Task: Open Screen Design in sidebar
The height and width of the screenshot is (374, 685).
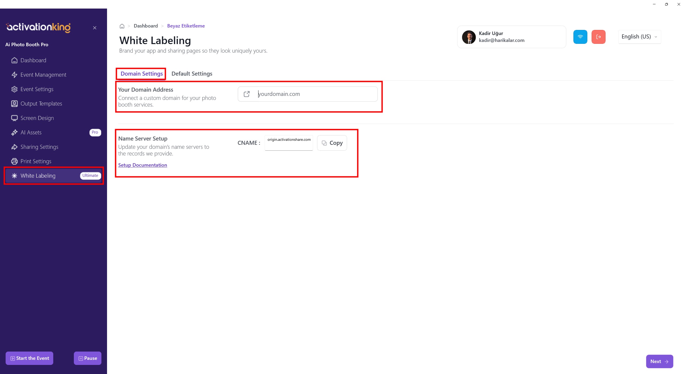Action: (x=37, y=118)
